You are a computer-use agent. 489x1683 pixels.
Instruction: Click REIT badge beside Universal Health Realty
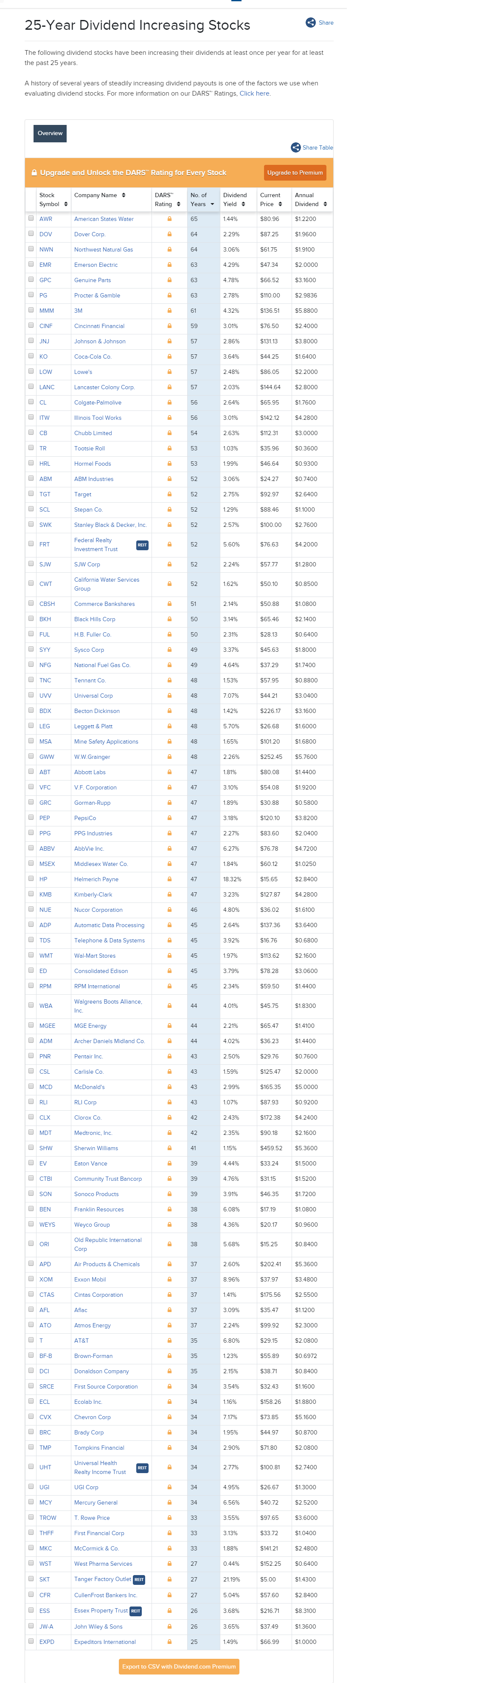[142, 1468]
